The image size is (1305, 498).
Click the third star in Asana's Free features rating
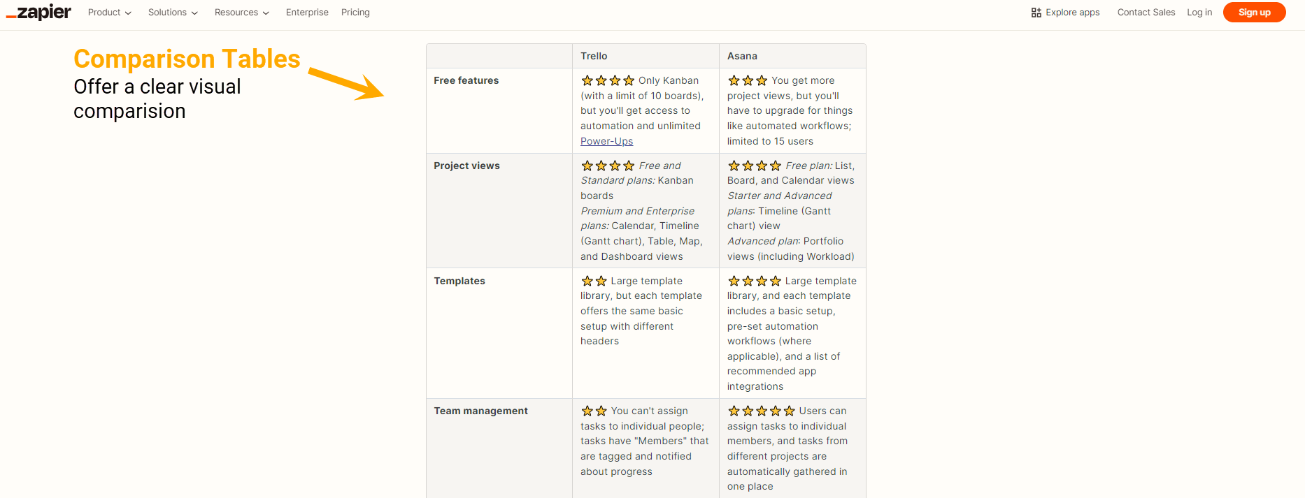tap(760, 80)
